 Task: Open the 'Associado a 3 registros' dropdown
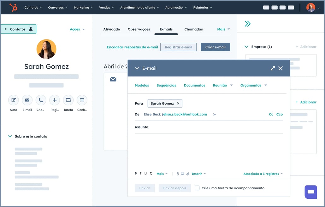(x=263, y=174)
